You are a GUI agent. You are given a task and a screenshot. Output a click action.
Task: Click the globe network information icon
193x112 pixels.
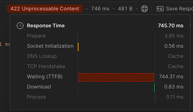[x=144, y=9]
